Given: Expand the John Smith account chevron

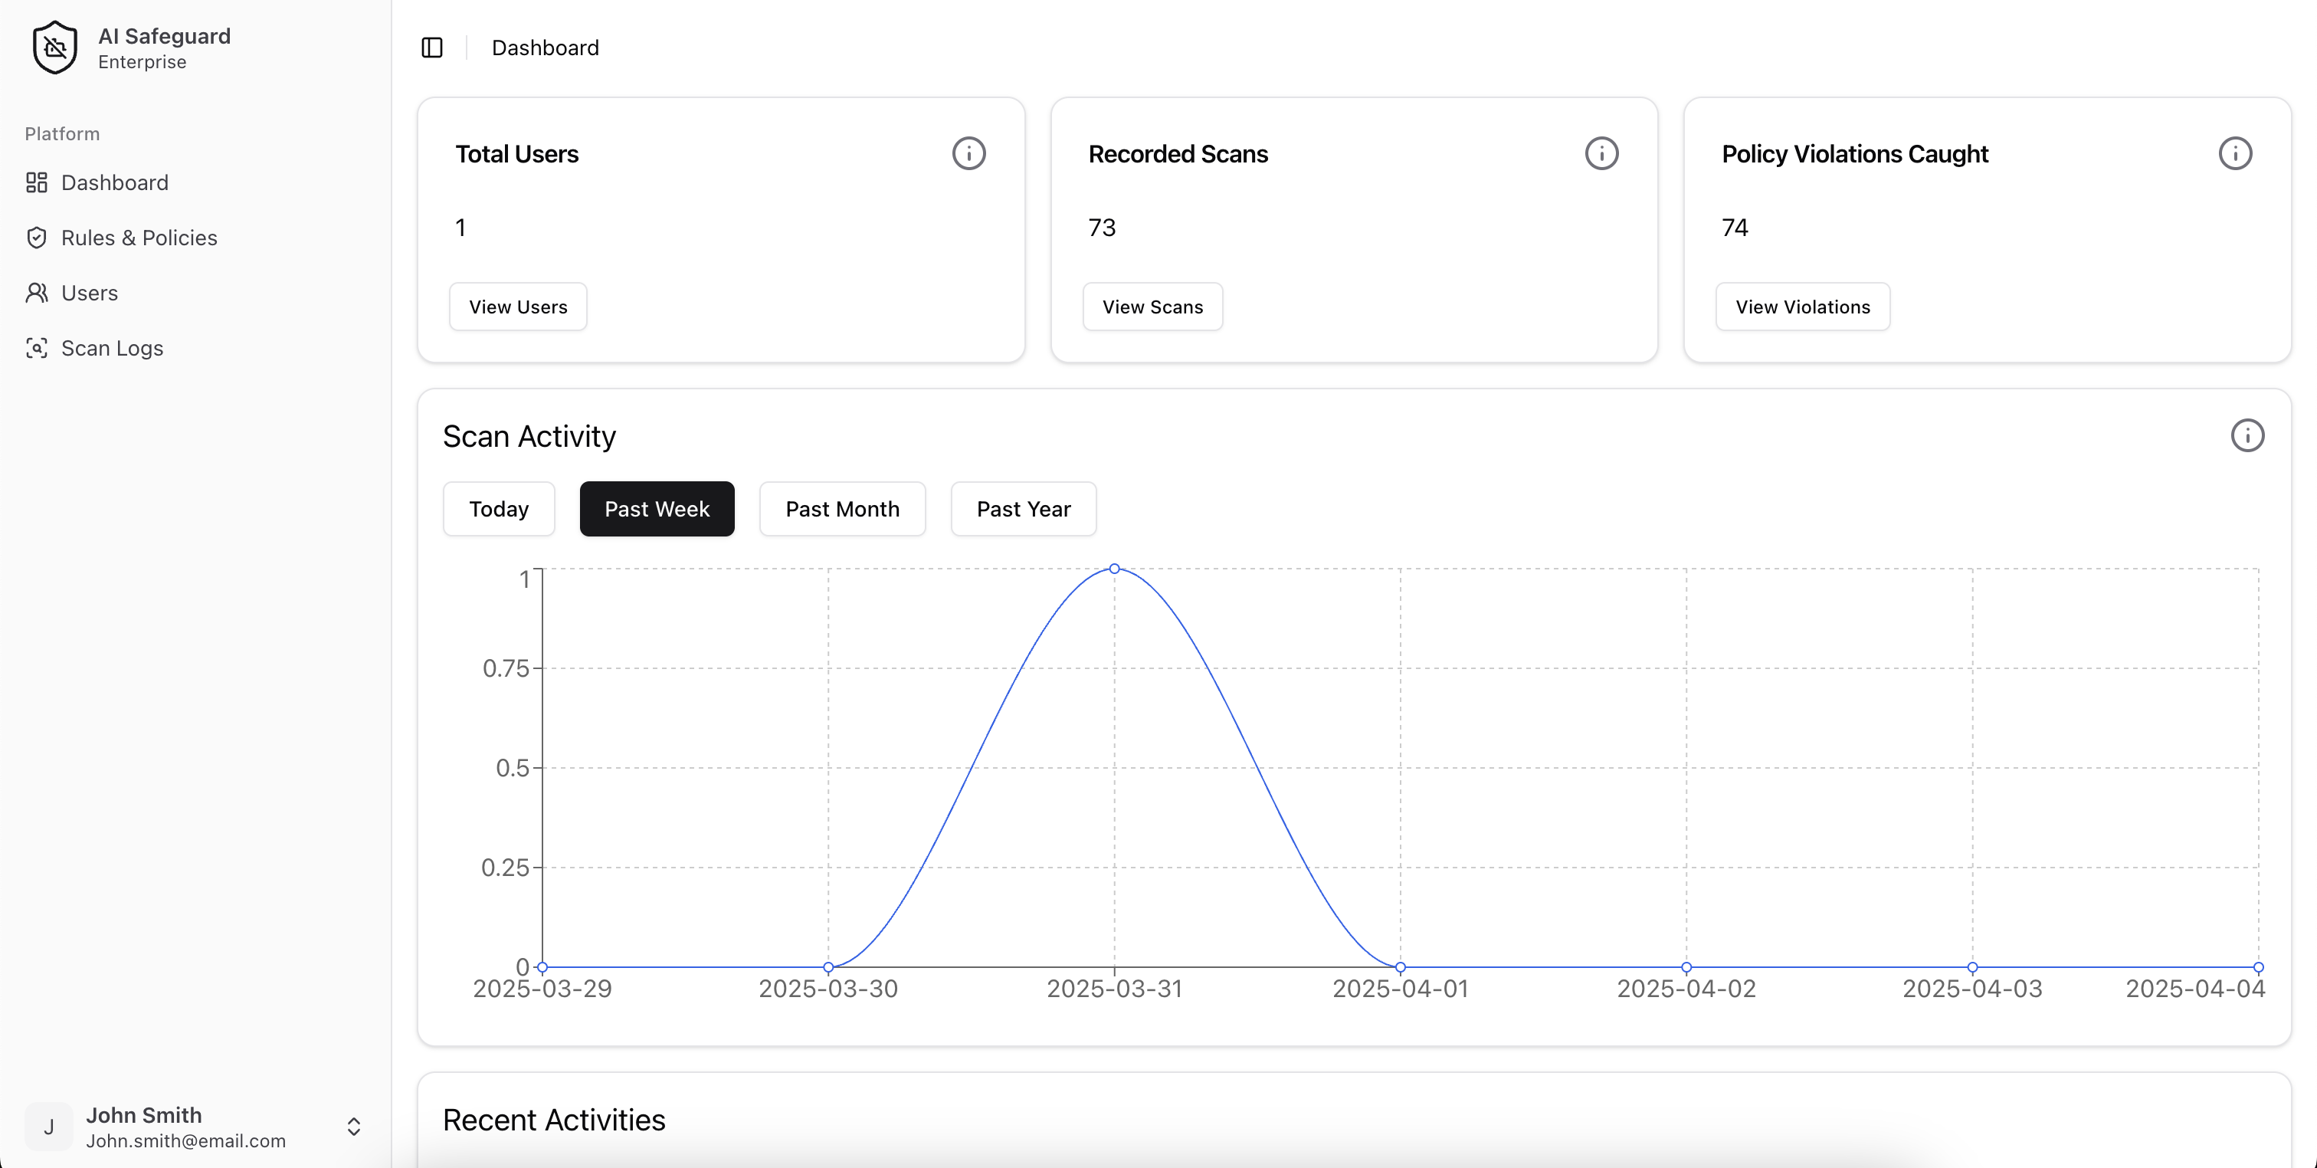Looking at the screenshot, I should pyautogui.click(x=353, y=1127).
